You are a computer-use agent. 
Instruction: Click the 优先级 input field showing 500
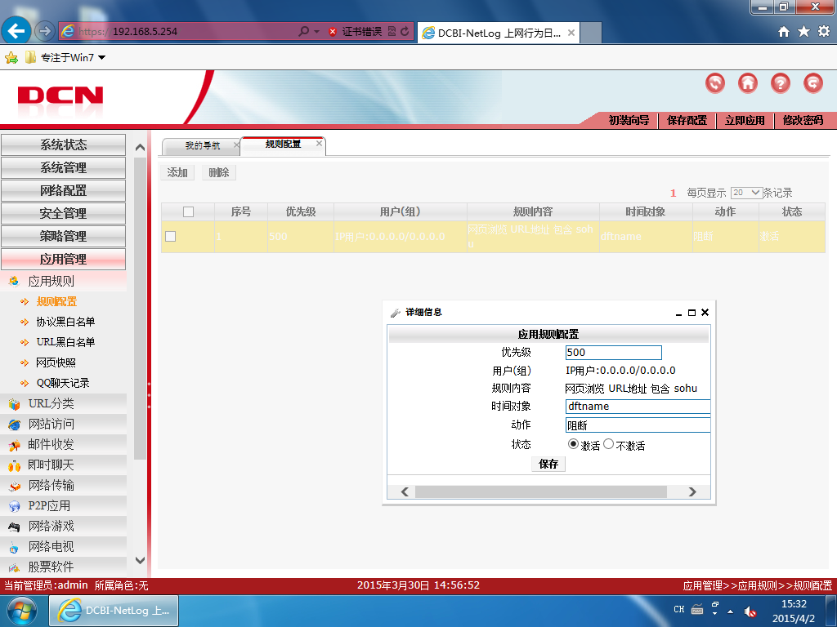pos(613,353)
